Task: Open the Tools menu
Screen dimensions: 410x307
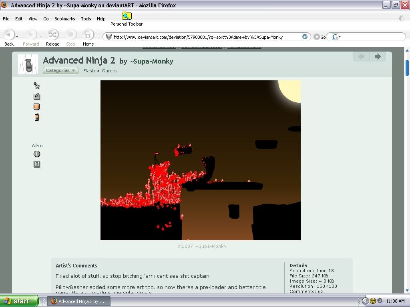Action: 86,19
